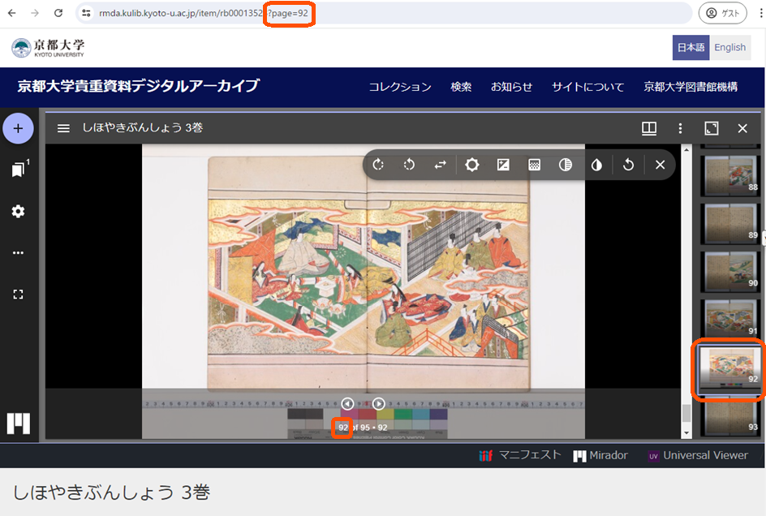Select thumbnail page 93
The width and height of the screenshot is (766, 516).
730,417
